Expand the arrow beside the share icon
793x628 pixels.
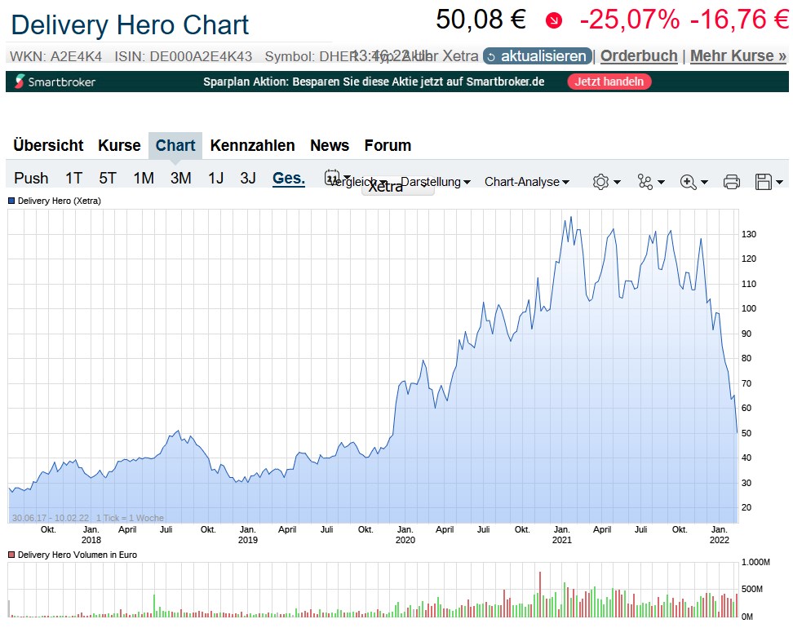661,182
